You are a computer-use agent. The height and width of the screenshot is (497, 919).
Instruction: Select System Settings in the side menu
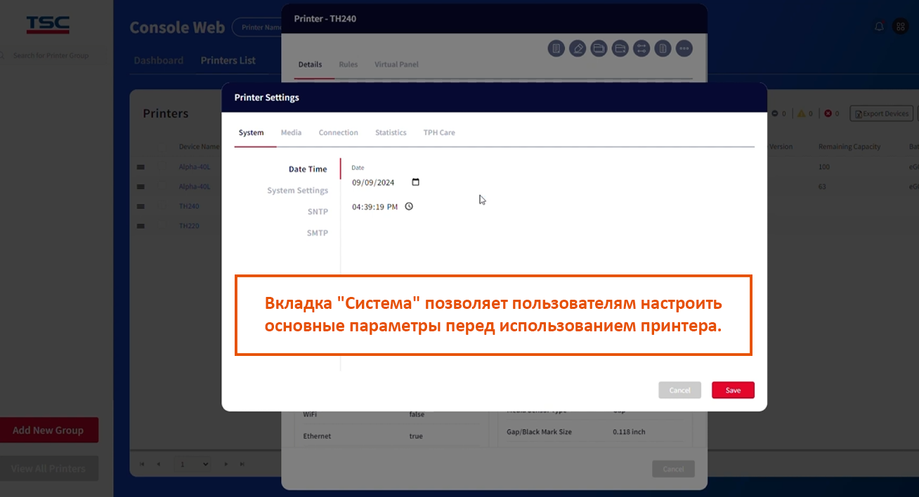(297, 191)
